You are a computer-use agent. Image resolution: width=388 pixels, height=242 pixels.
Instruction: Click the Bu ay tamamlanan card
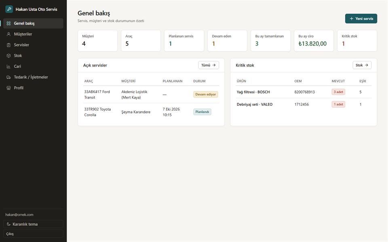pos(270,41)
